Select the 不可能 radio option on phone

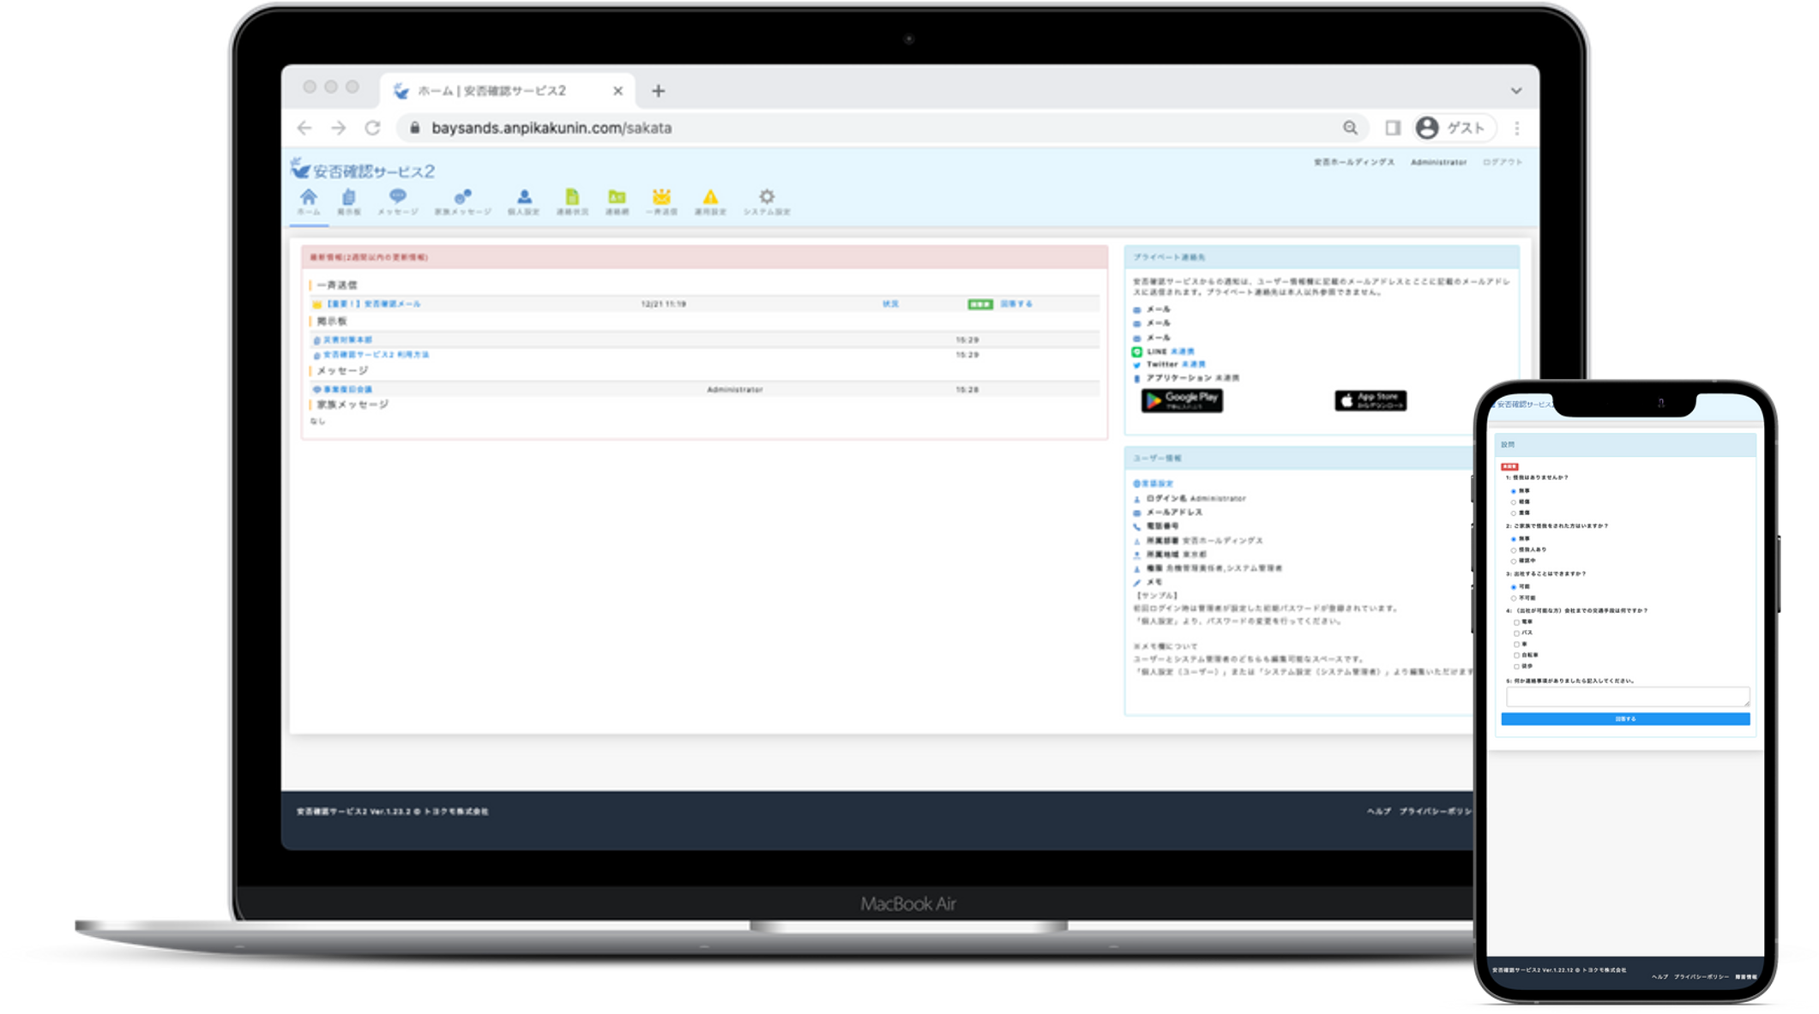[x=1514, y=598]
